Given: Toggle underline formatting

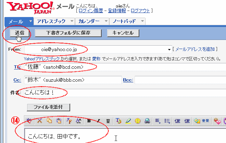Looking at the screenshot, I should (x=108, y=121).
